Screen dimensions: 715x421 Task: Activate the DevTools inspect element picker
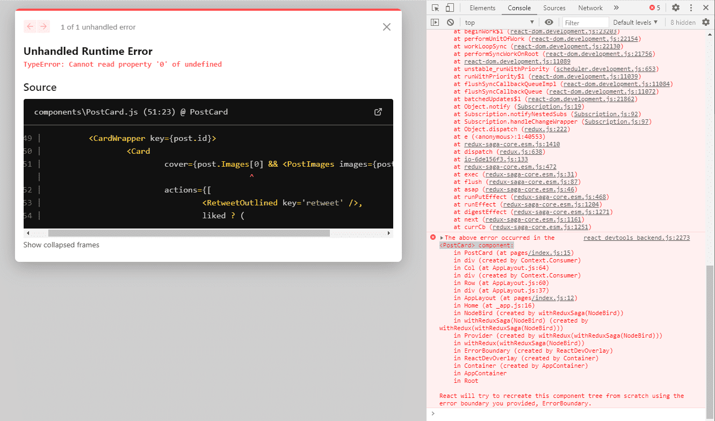(436, 8)
